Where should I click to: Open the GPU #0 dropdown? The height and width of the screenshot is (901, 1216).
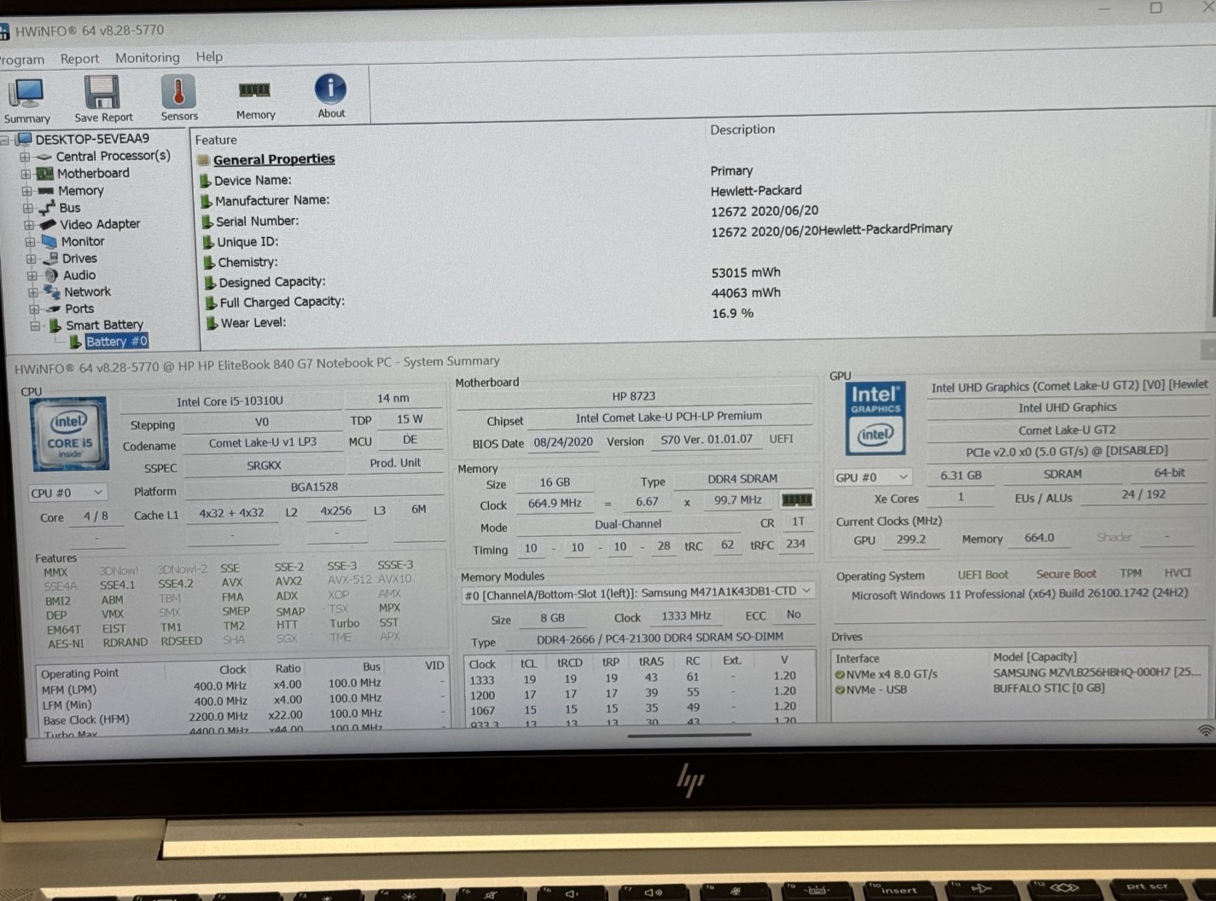(871, 477)
